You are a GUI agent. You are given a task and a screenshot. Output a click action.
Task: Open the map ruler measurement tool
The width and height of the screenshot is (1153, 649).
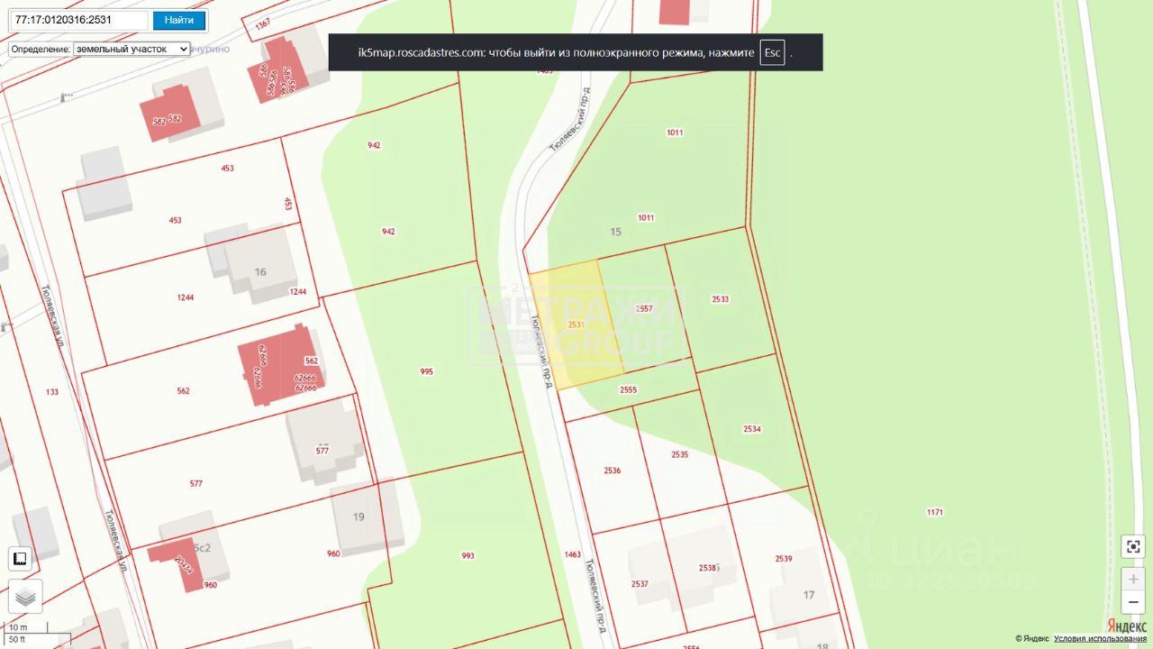(19, 559)
